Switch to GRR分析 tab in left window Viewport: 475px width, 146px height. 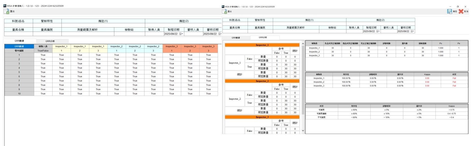(50, 41)
